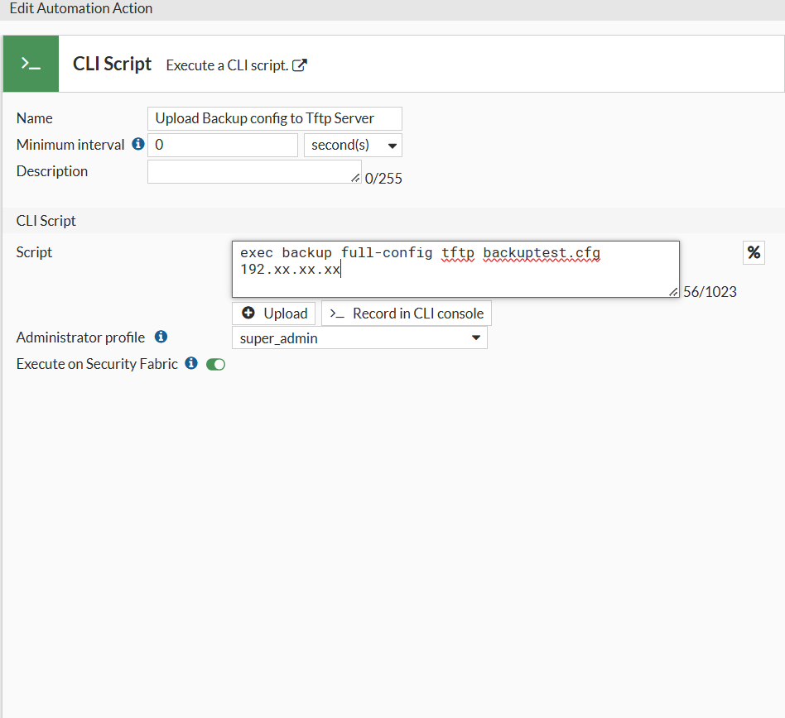The image size is (785, 718).
Task: Open the super_admin administrator profile dropdown
Action: coord(359,338)
